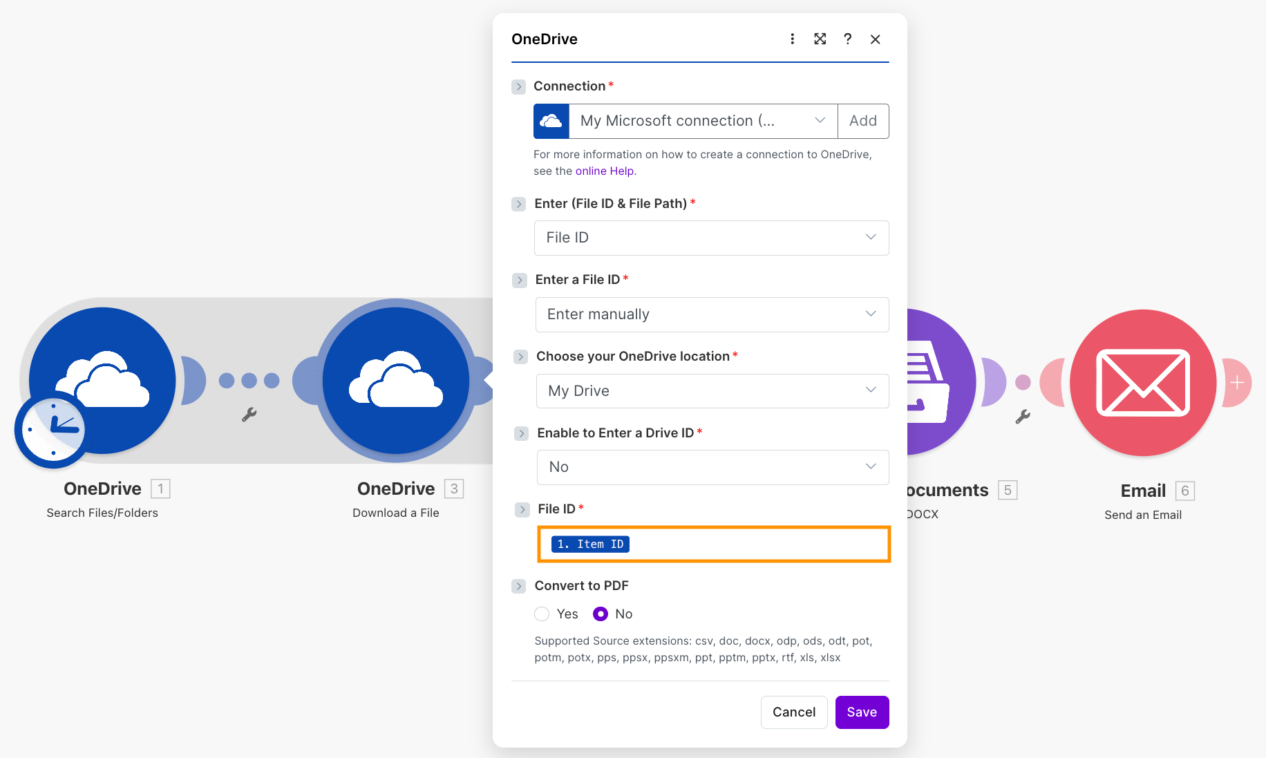
Task: Click the OneDrive cloud connection icon
Action: pyautogui.click(x=551, y=121)
